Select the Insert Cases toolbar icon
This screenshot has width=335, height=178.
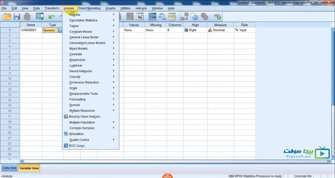point(130,16)
